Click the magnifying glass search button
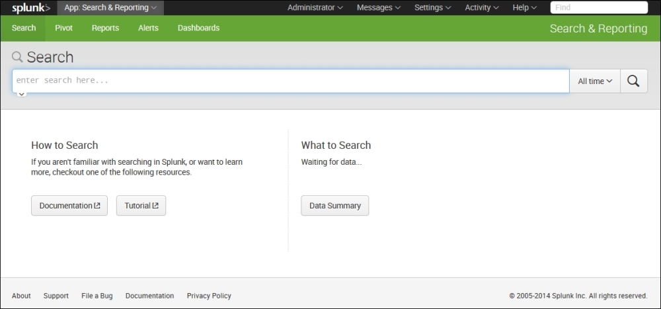The width and height of the screenshot is (661, 309). coord(633,81)
